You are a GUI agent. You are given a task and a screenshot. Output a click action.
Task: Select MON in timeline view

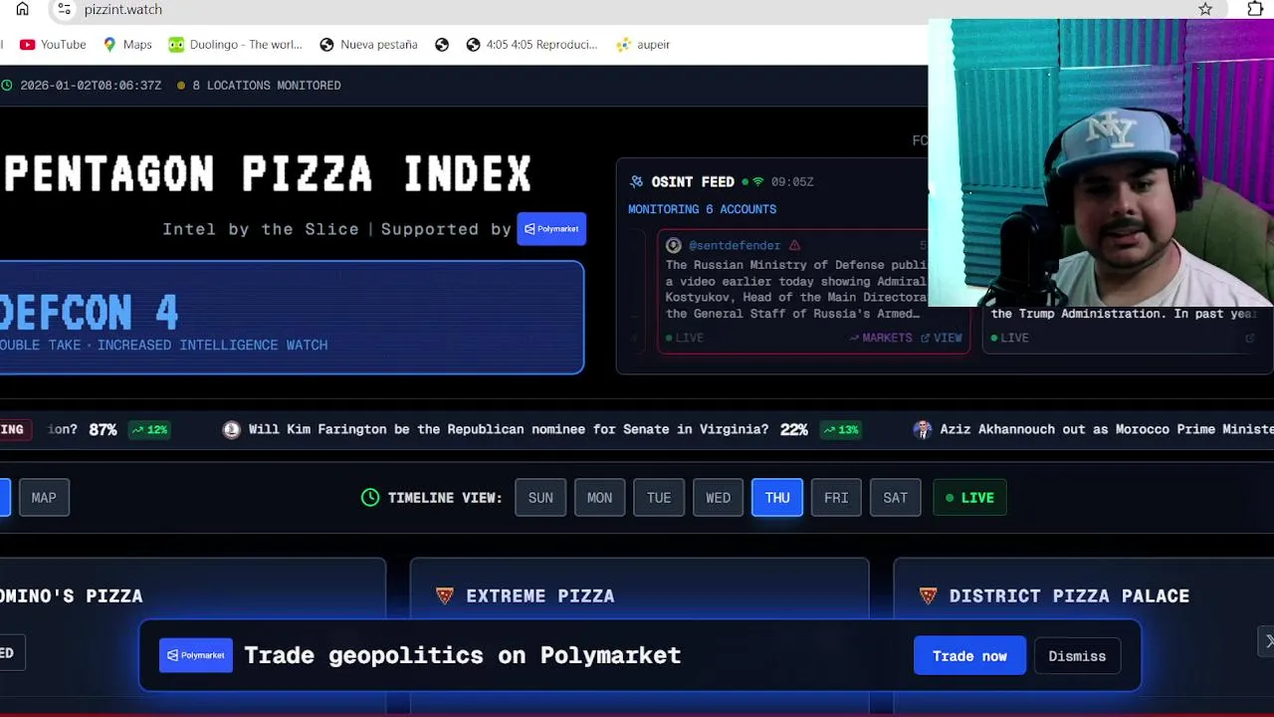coord(599,498)
